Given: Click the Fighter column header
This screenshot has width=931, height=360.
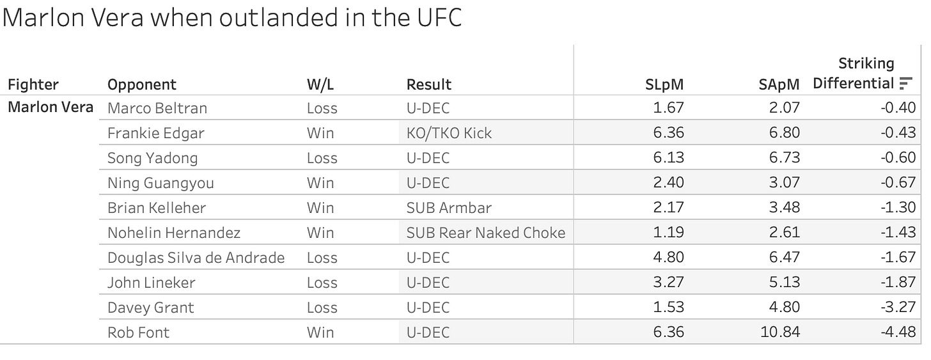Looking at the screenshot, I should point(33,84).
